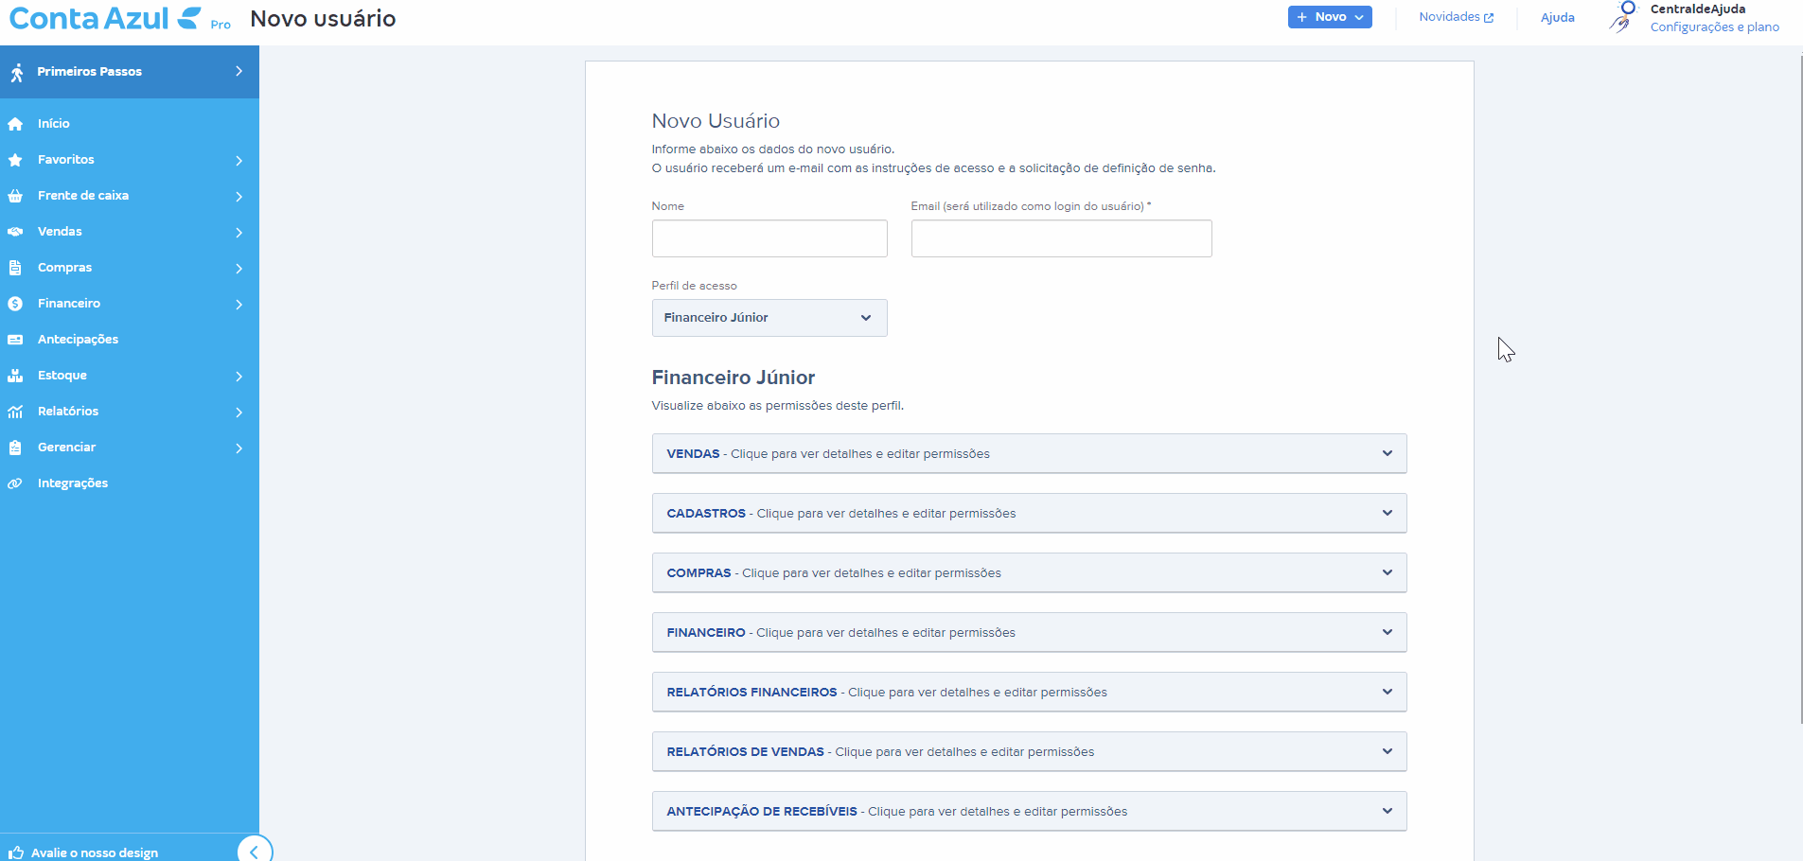Click the Favoritos star icon
The image size is (1803, 861).
coord(15,160)
